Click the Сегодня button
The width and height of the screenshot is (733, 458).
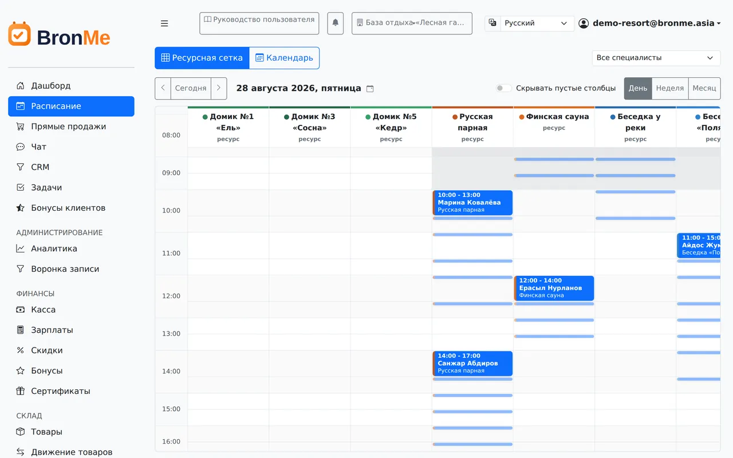click(191, 88)
